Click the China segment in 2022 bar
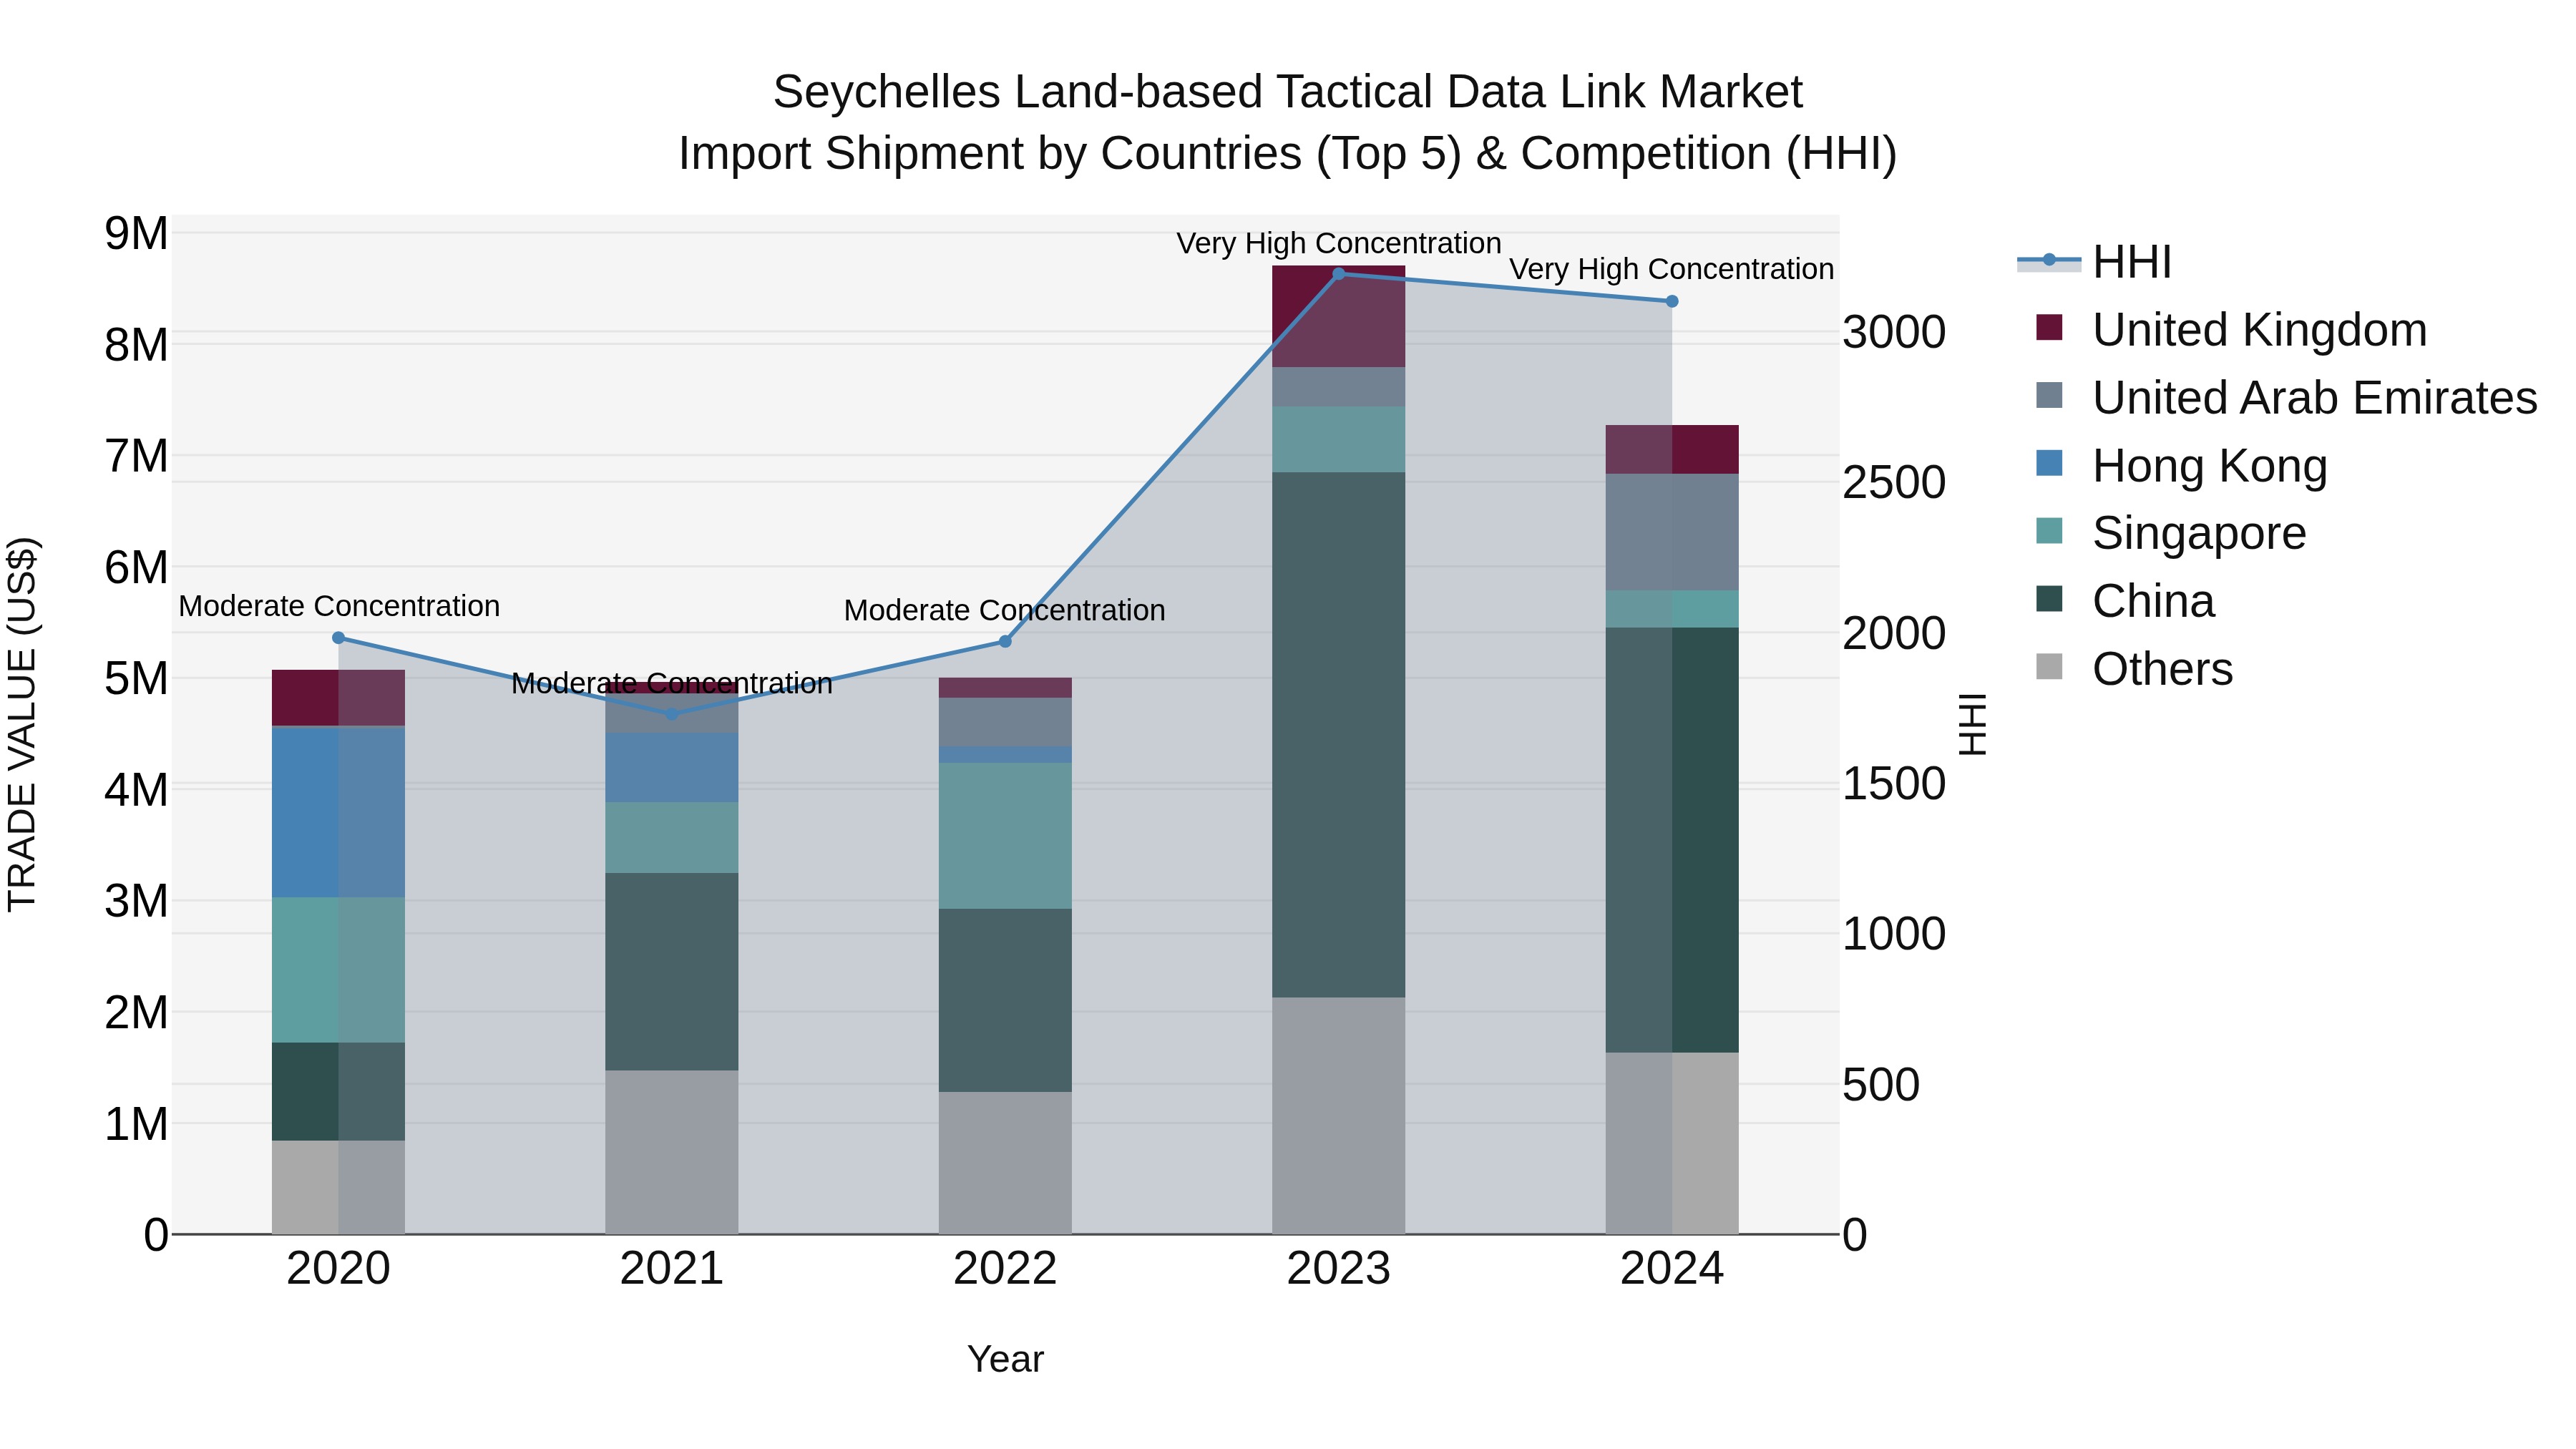The height and width of the screenshot is (1449, 2576). pos(1005,1000)
